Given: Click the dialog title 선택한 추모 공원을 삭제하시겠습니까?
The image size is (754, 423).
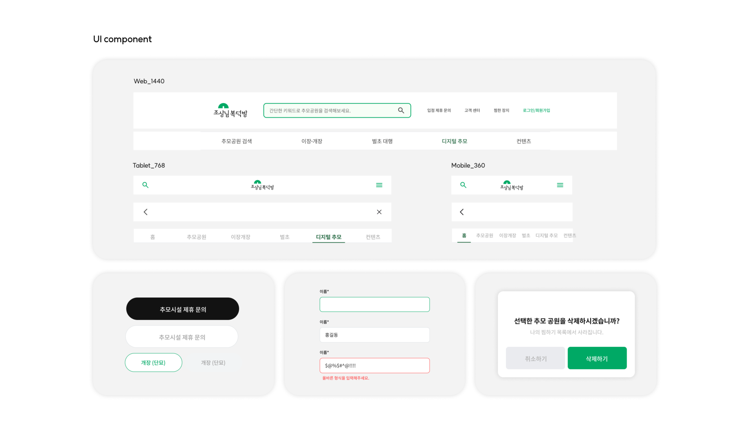Looking at the screenshot, I should [566, 321].
